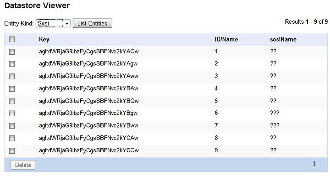Screen dimensions: 330x176
Task: Check the box for entity ID 5
Action: click(x=12, y=101)
